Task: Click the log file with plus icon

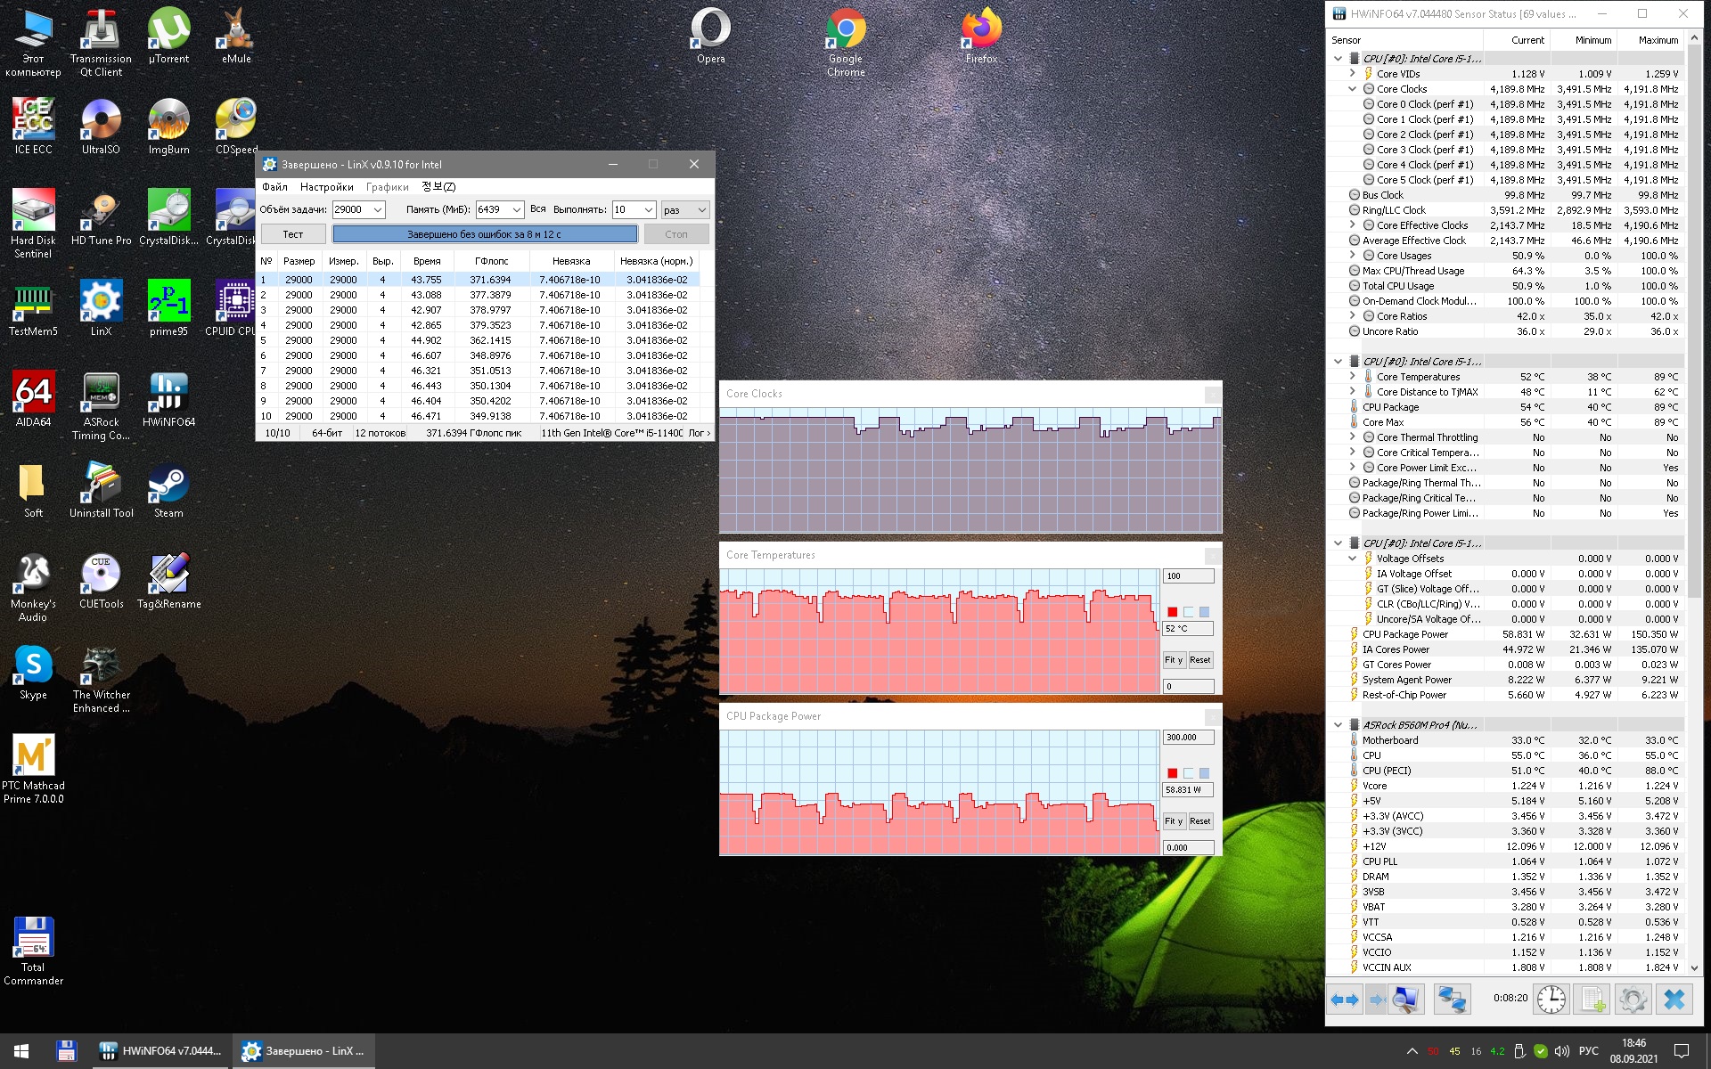Action: coord(1592,1000)
